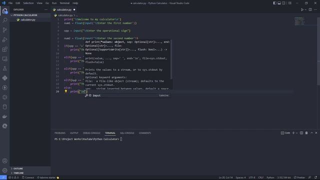Open the Help menu
This screenshot has width=320, height=180.
tap(75, 3)
